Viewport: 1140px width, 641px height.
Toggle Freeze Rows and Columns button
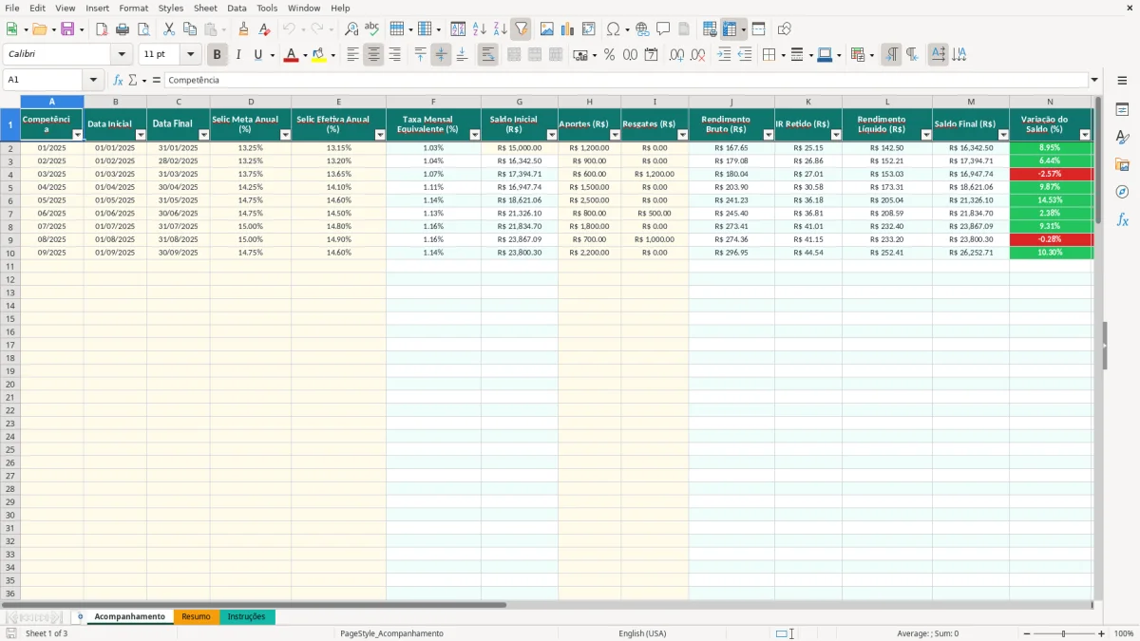(x=730, y=29)
